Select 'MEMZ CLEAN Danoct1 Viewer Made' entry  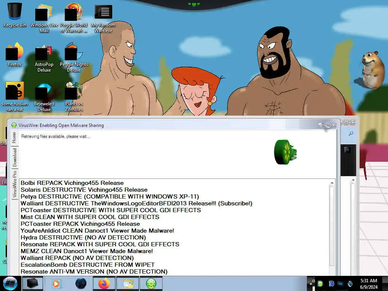[x=87, y=251]
